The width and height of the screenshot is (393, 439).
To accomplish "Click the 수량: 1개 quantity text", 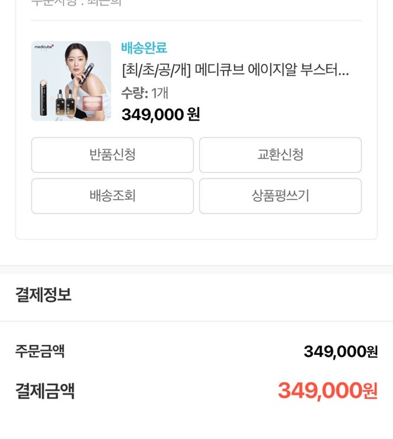I will [145, 93].
